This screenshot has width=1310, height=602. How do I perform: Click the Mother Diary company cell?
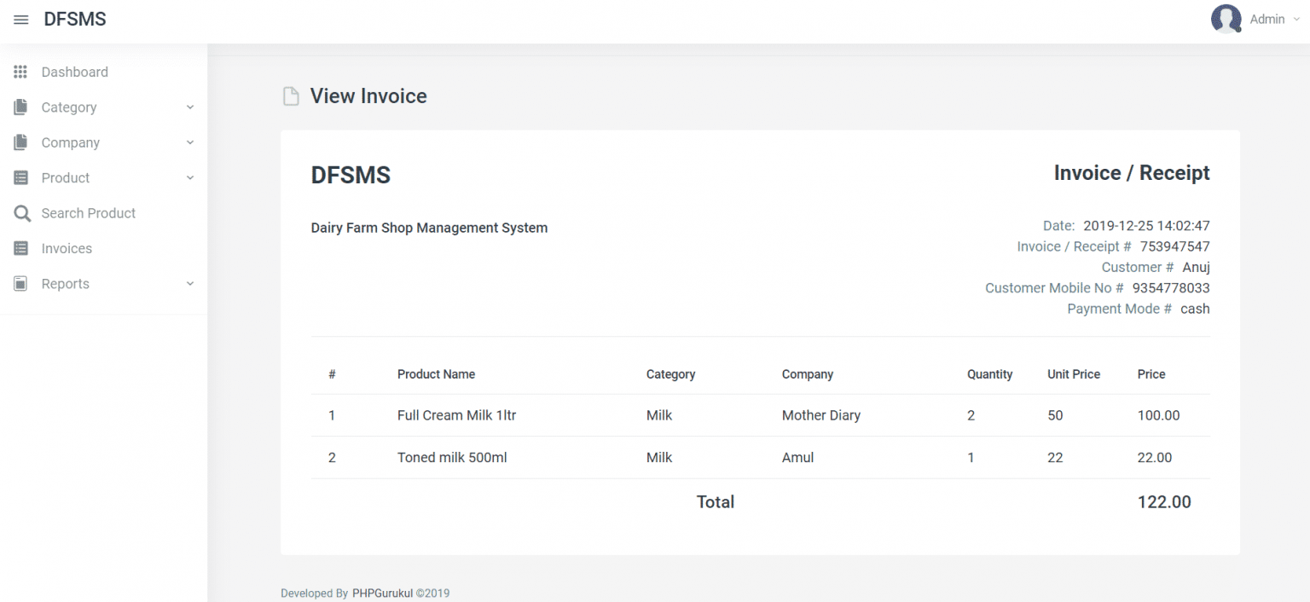coord(821,415)
